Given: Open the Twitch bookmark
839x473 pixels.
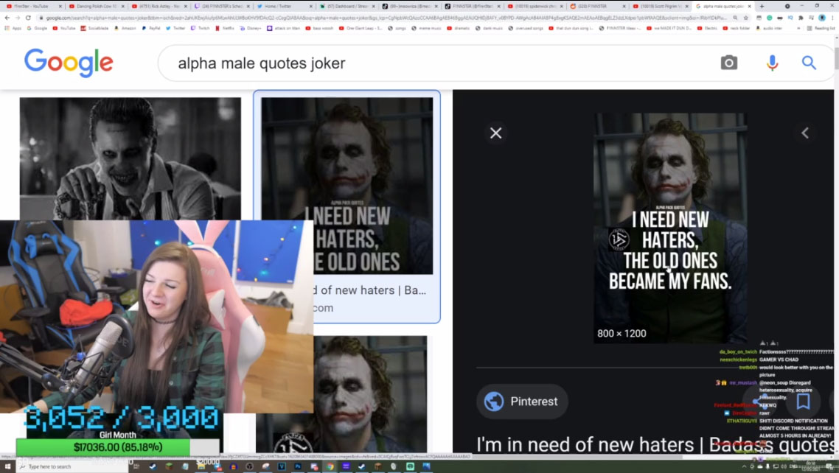Looking at the screenshot, I should [x=201, y=28].
